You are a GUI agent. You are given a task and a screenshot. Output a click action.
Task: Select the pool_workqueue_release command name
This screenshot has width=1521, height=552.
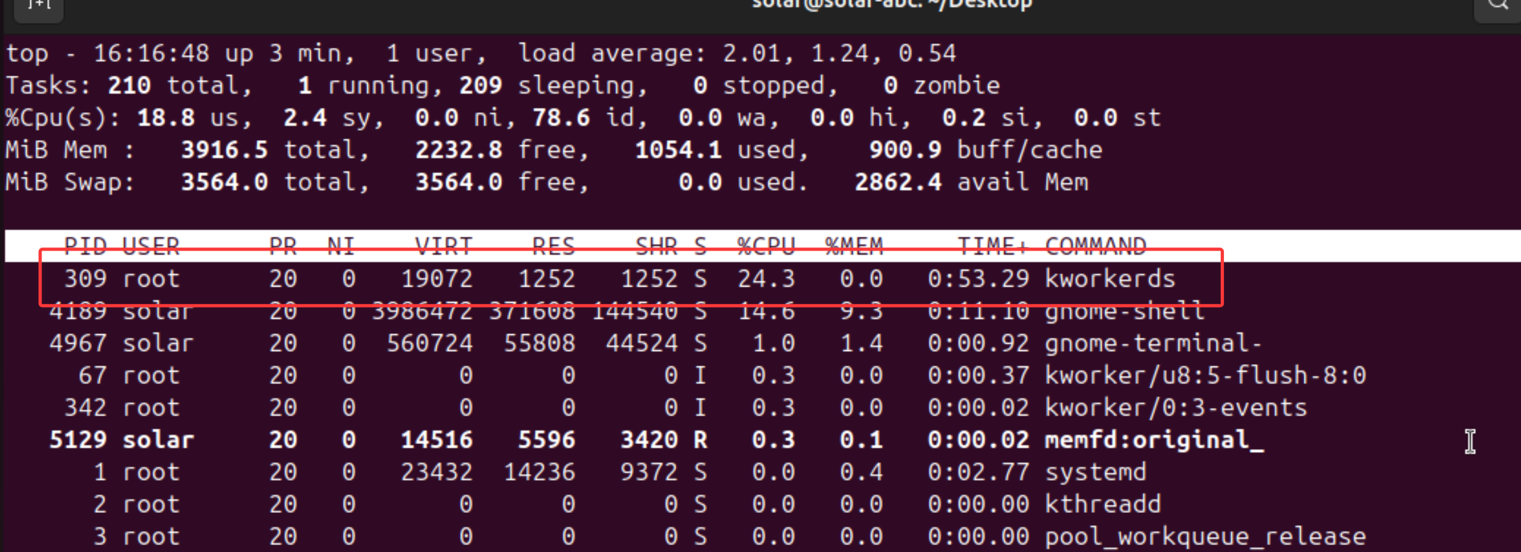[x=1206, y=536]
